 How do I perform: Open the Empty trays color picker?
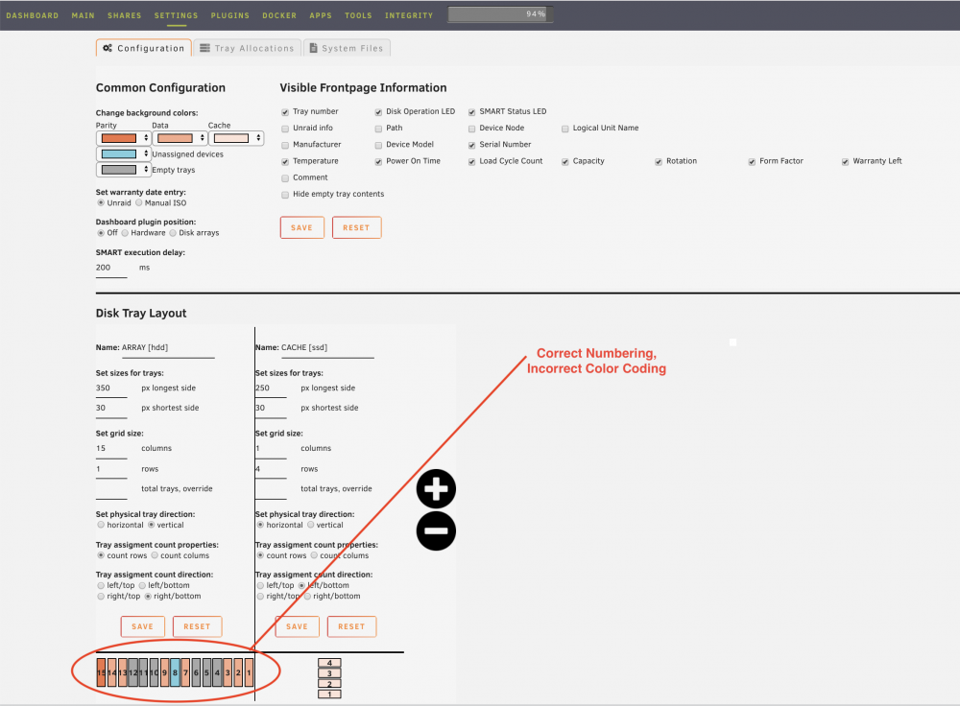(x=123, y=170)
